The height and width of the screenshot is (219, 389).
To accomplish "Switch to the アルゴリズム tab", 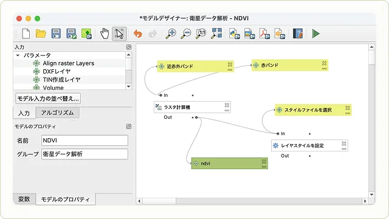I will [58, 113].
